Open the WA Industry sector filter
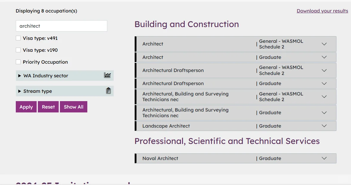The height and width of the screenshot is (185, 351). point(65,76)
